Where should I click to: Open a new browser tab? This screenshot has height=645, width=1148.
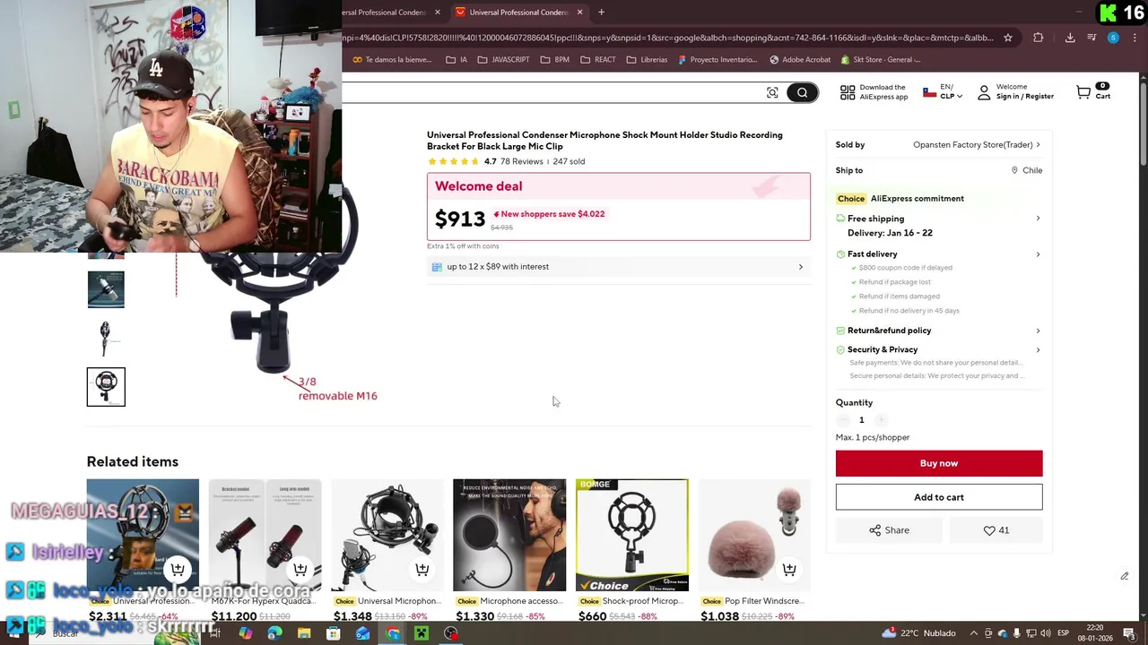601,12
